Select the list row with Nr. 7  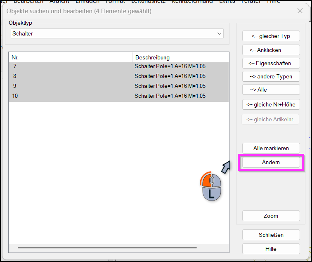point(119,66)
